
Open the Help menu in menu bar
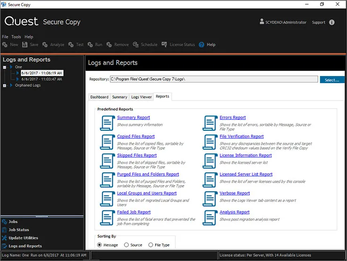(x=29, y=37)
